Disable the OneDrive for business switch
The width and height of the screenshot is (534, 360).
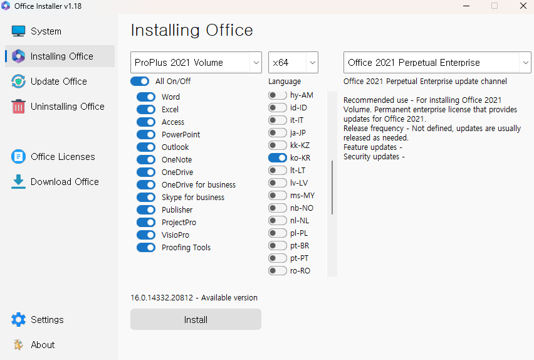[146, 185]
